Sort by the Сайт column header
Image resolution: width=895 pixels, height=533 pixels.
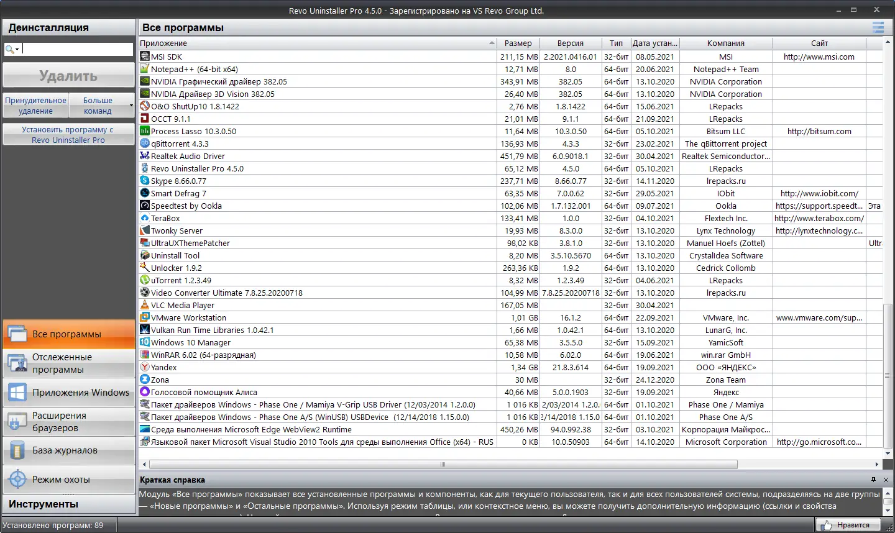pos(819,43)
